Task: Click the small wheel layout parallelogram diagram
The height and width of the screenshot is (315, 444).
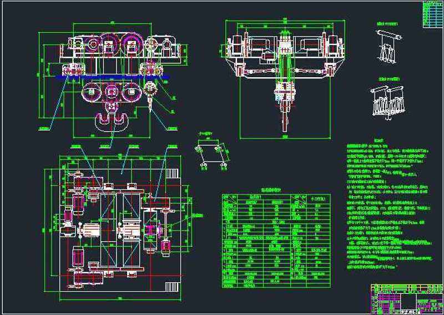Action: (x=213, y=154)
